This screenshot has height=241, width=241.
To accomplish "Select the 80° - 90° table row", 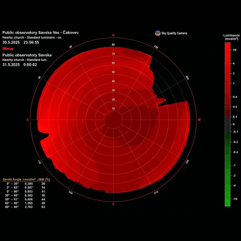I will click(25, 207).
